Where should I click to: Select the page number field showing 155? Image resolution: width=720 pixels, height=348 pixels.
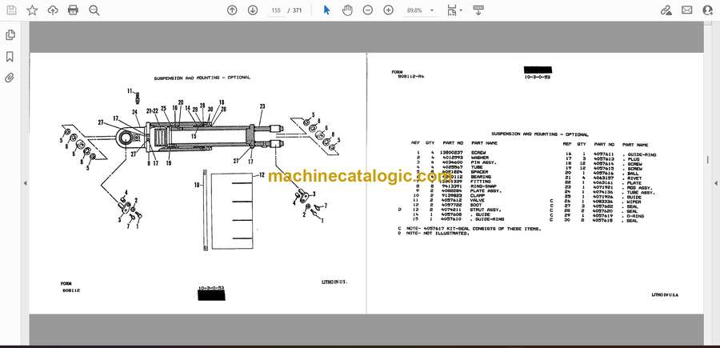(276, 10)
